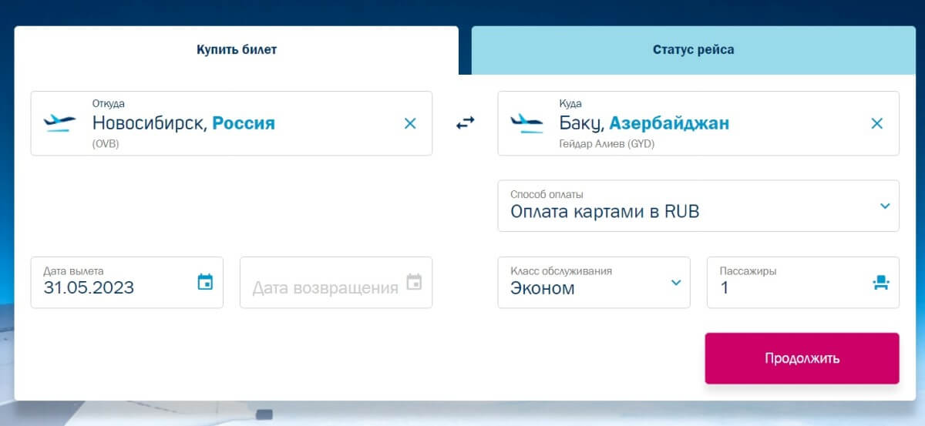
Task: Click the departure plane icon in Откуда field
Action: [x=60, y=123]
